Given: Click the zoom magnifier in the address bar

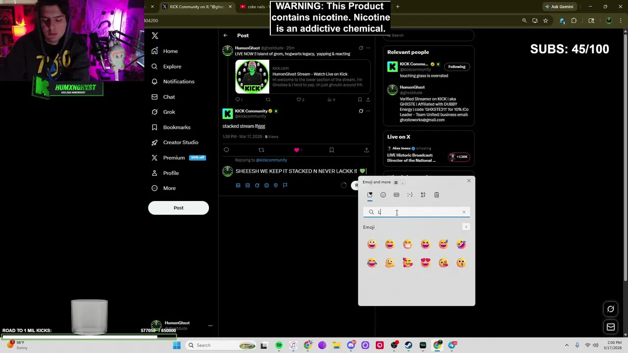Looking at the screenshot, I should coord(524,21).
